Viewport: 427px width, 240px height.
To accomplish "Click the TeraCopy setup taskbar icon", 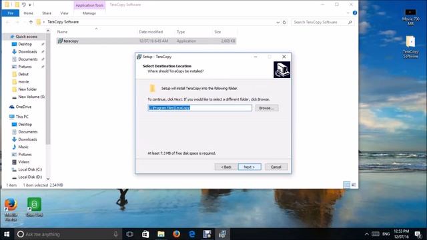I will pos(222,234).
